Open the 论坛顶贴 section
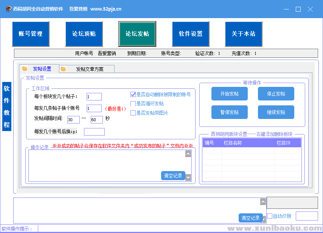323x233 pixels. point(84,34)
